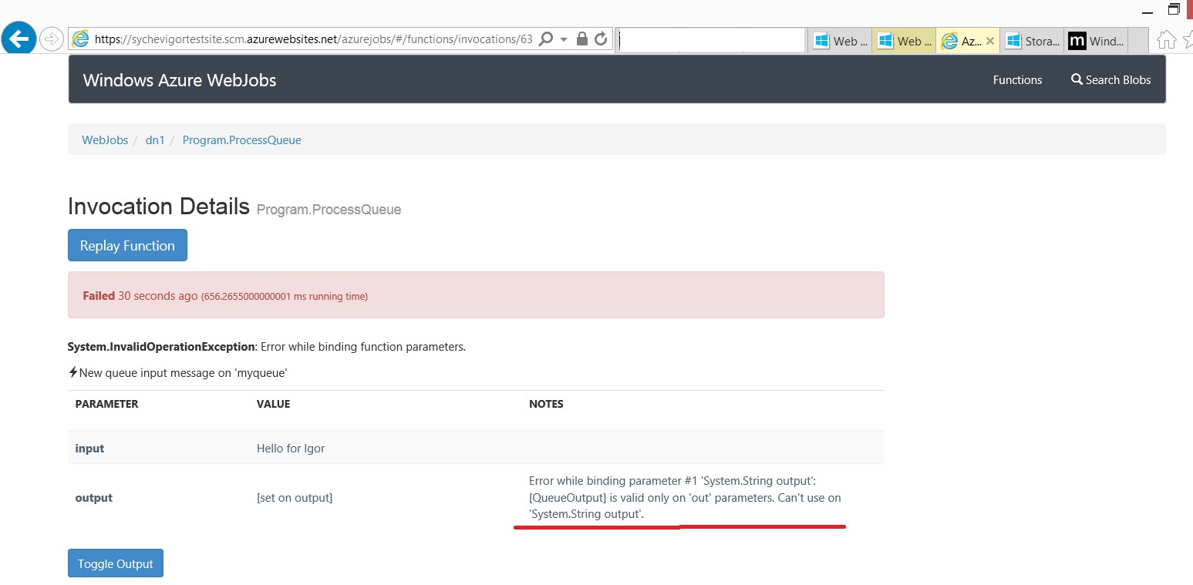Viewport: 1193px width, 585px height.
Task: Click the lock icon in the address bar
Action: (581, 38)
